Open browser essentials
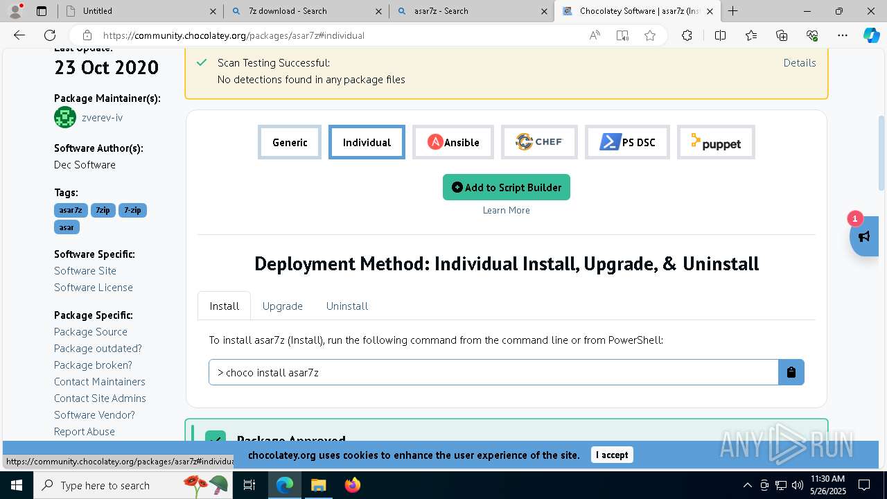Viewport: 887px width, 499px height. coord(812,35)
